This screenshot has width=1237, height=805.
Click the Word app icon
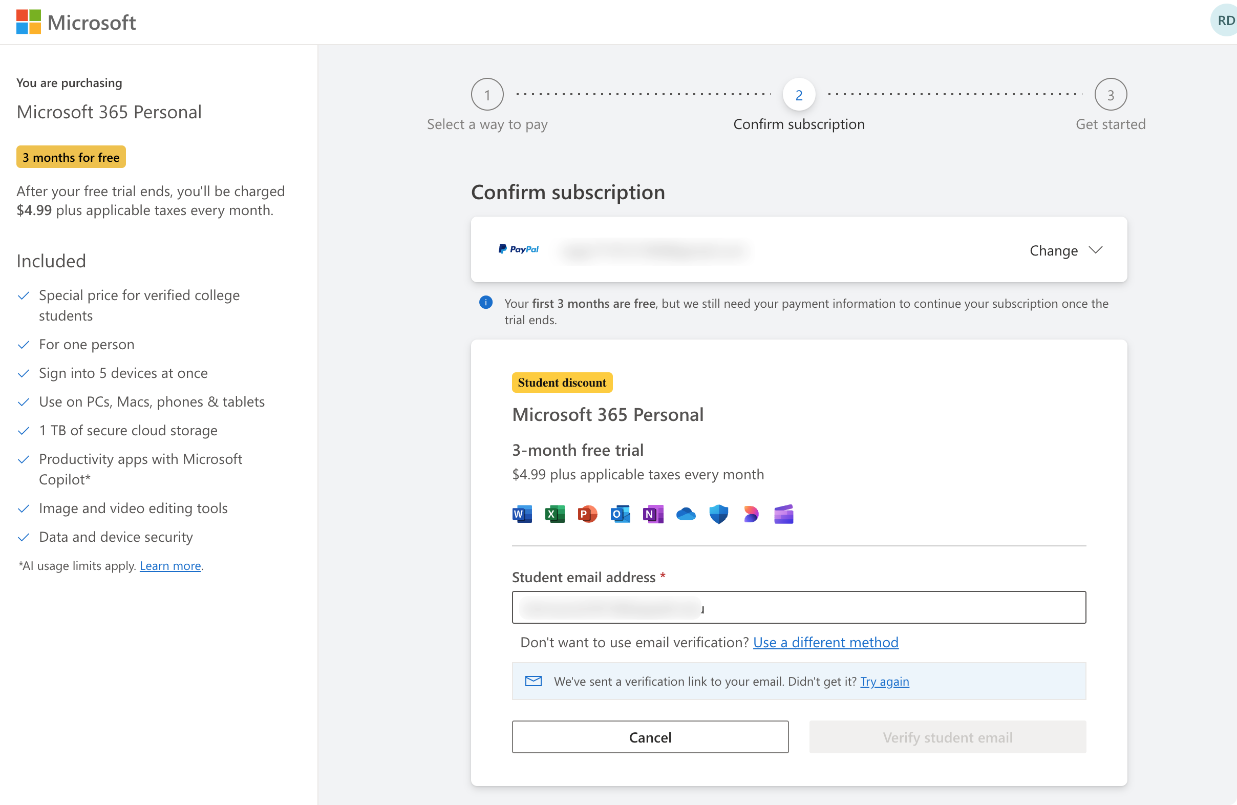(522, 514)
